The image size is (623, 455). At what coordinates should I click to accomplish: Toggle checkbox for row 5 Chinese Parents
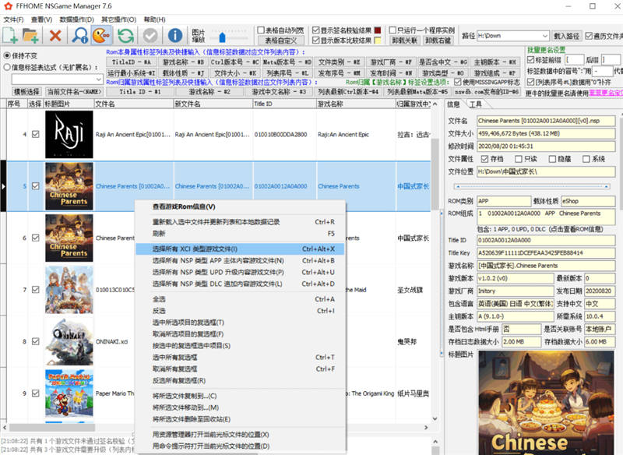tap(36, 186)
